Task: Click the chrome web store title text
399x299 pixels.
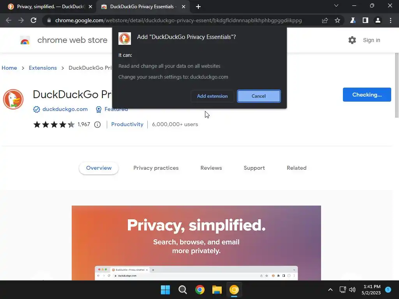Action: pyautogui.click(x=72, y=40)
